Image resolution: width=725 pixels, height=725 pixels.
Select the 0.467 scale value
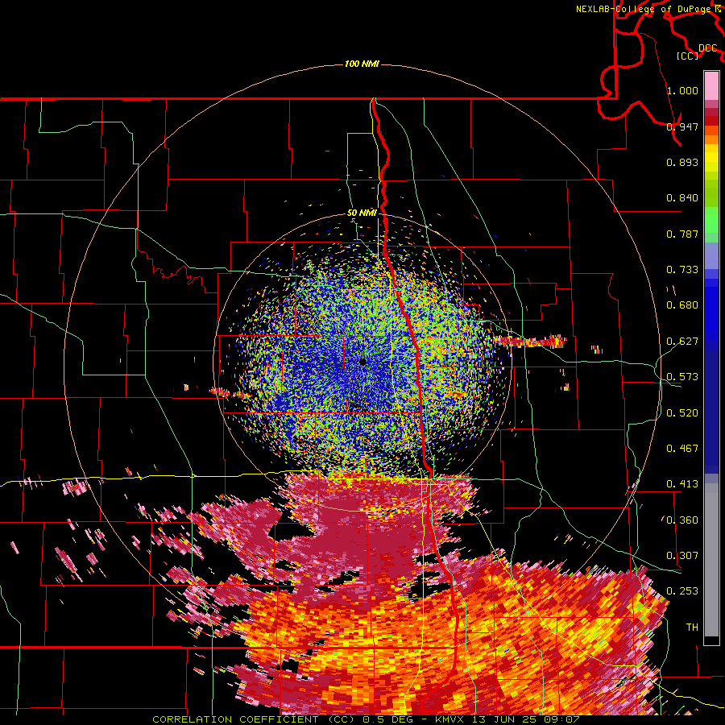[x=682, y=449]
